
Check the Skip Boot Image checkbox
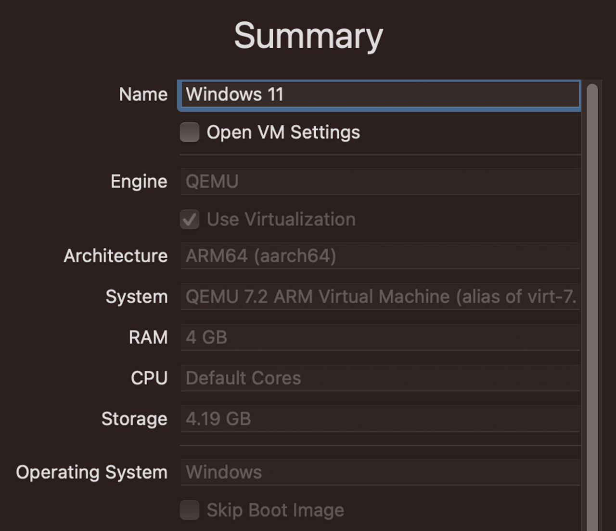tap(190, 510)
